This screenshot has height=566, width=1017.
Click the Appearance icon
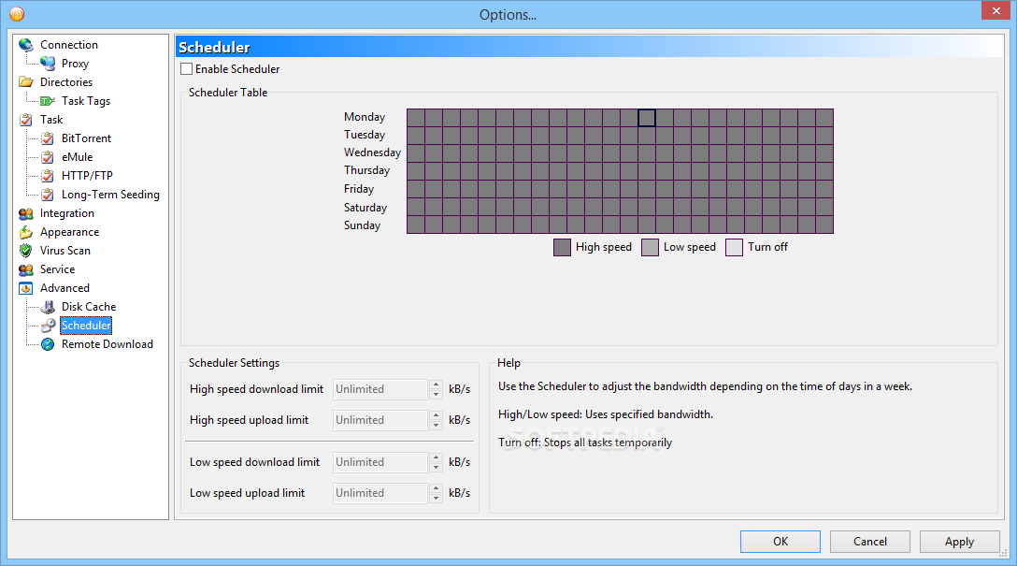(x=26, y=232)
